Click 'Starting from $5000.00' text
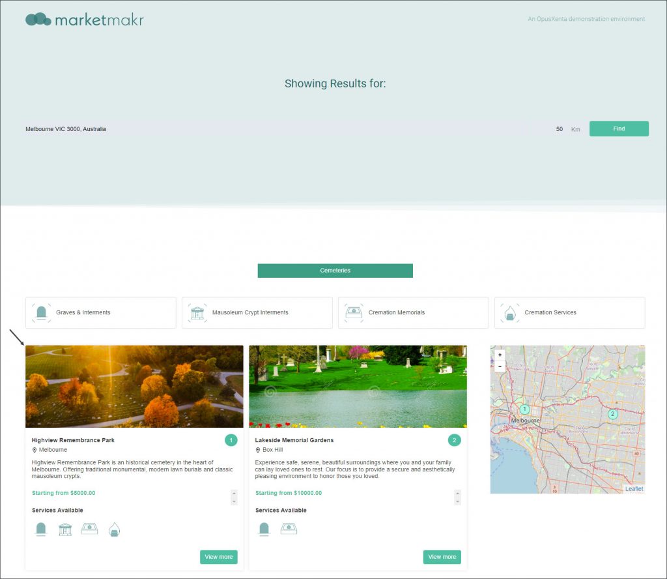The height and width of the screenshot is (579, 667). click(64, 493)
